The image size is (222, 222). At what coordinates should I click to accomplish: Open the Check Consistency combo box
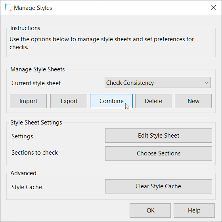pyautogui.click(x=158, y=82)
